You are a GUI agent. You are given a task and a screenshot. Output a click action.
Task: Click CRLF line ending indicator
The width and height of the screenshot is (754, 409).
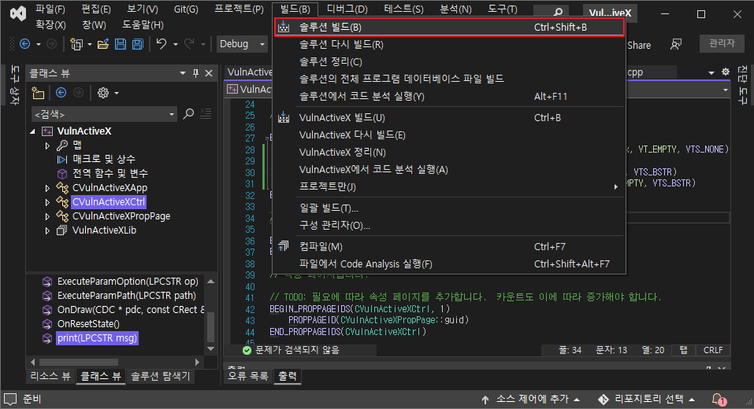click(713, 351)
